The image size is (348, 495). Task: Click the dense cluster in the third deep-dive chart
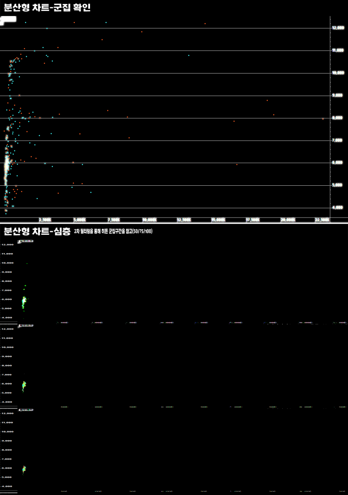point(24,469)
